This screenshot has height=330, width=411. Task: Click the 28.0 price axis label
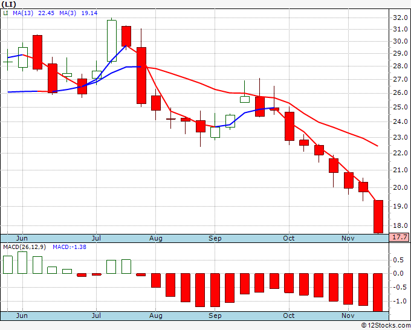(x=400, y=66)
